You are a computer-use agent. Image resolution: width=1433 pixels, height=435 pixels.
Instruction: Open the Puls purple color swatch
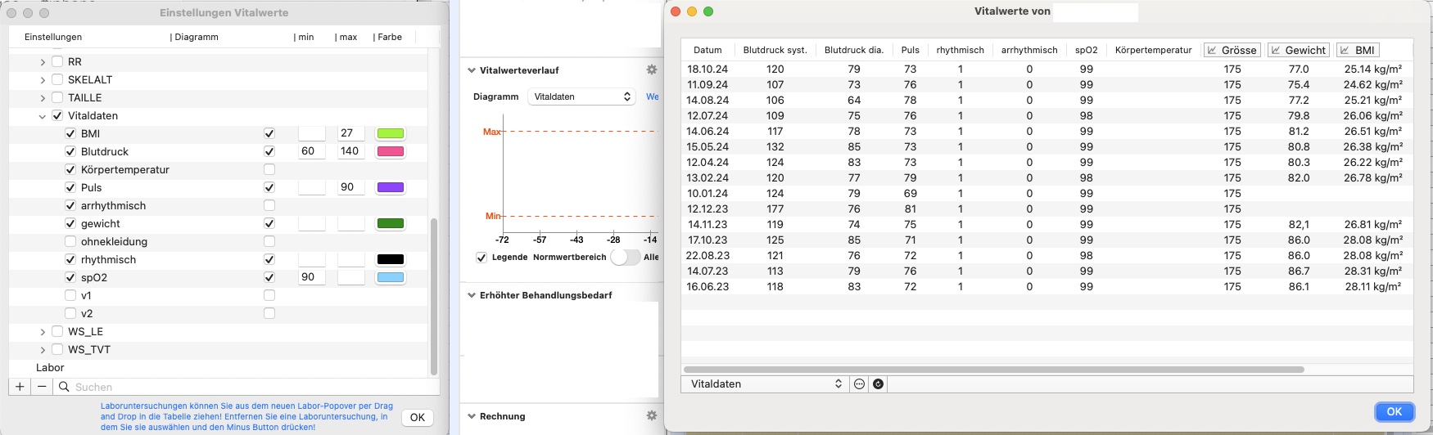pos(391,187)
